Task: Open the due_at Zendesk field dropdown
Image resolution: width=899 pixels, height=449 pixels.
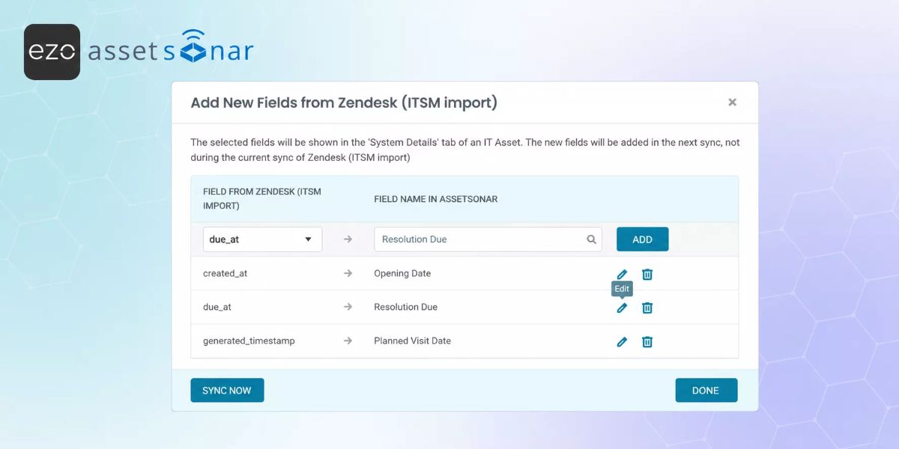Action: coord(262,239)
